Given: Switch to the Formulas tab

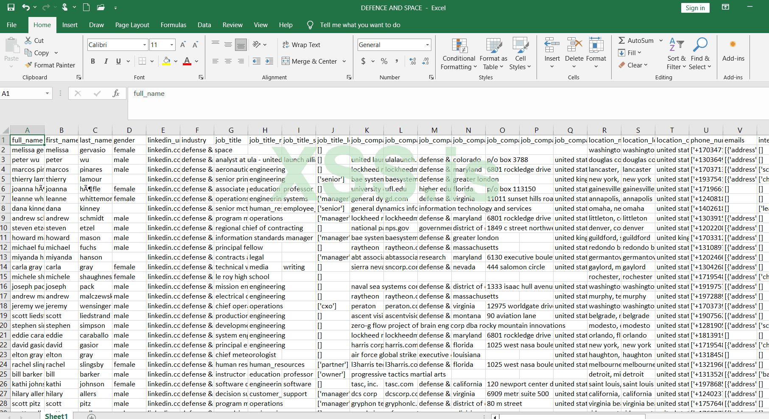Looking at the screenshot, I should pyautogui.click(x=173, y=25).
